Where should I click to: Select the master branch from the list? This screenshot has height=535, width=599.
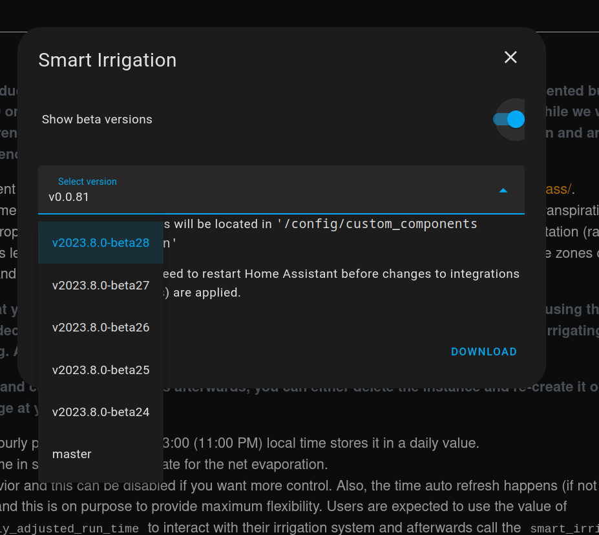point(71,454)
